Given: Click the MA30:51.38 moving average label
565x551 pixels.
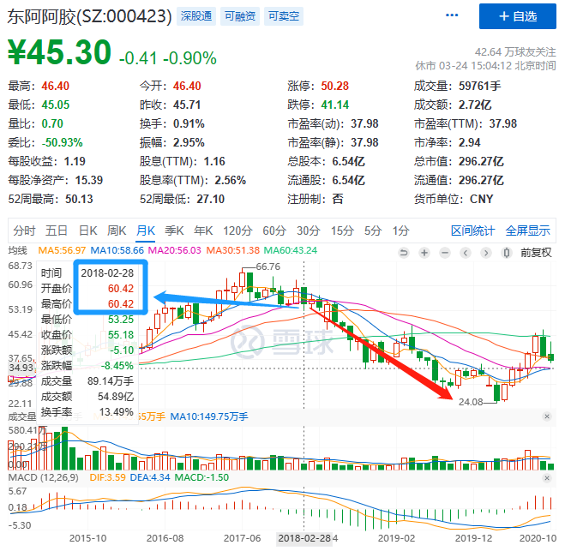Looking at the screenshot, I should [233, 250].
